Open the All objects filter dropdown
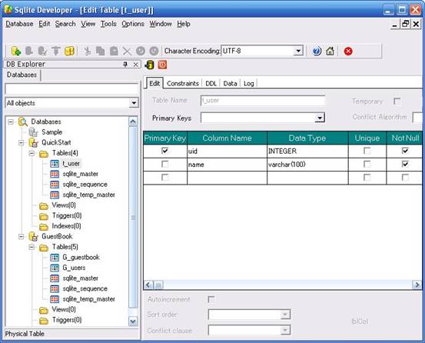 (x=134, y=103)
